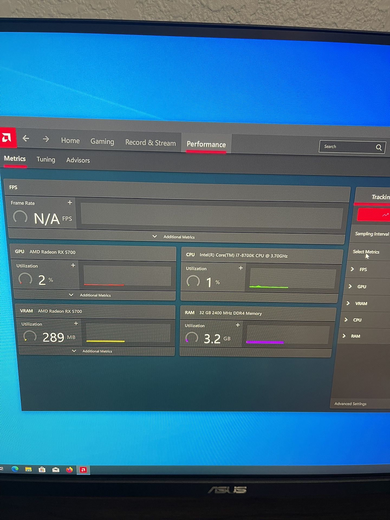The image size is (390, 520).
Task: Click AMD Software taskbar icon
Action: [x=83, y=470]
